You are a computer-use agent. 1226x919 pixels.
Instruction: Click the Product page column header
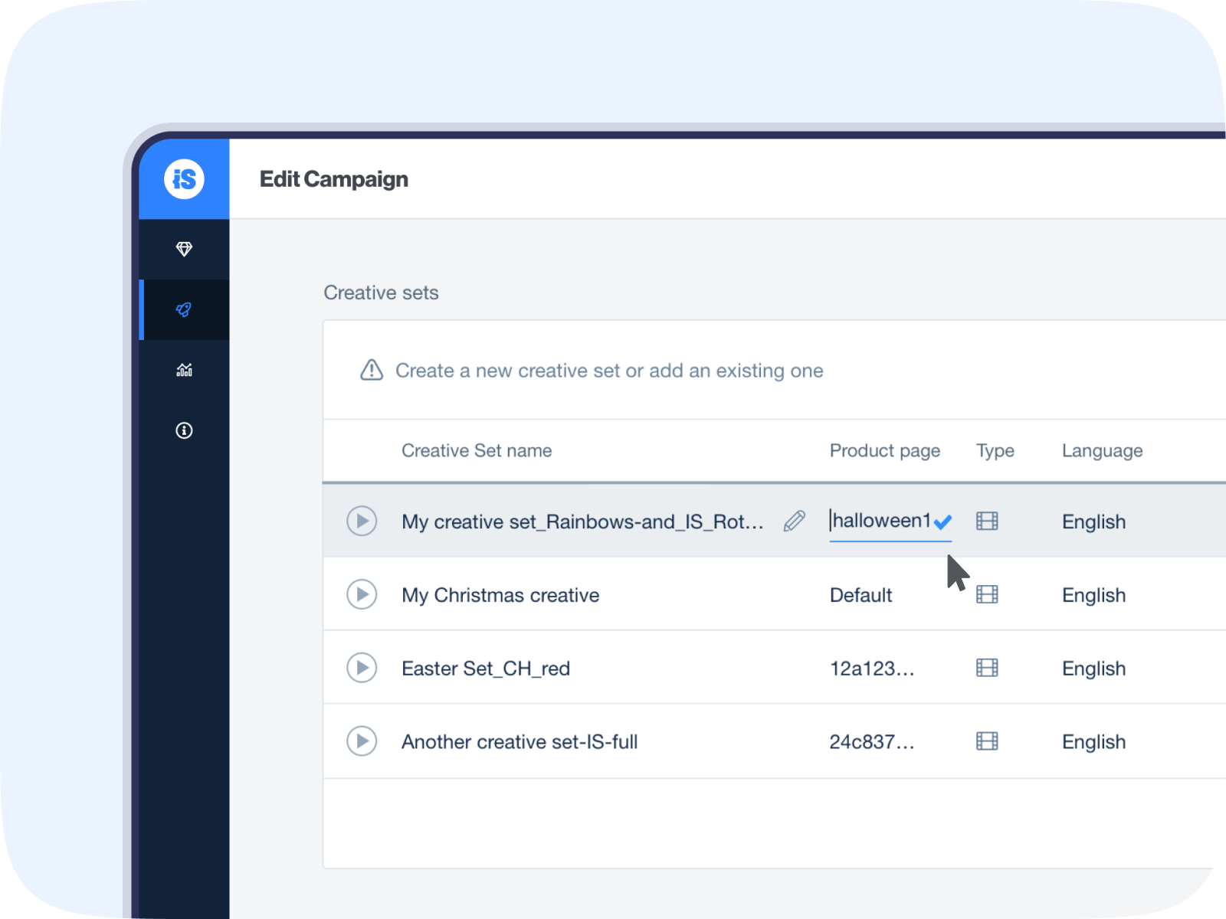click(884, 451)
